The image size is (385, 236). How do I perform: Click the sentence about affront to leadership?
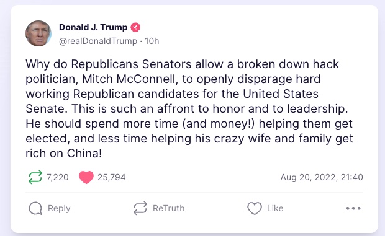pos(210,109)
